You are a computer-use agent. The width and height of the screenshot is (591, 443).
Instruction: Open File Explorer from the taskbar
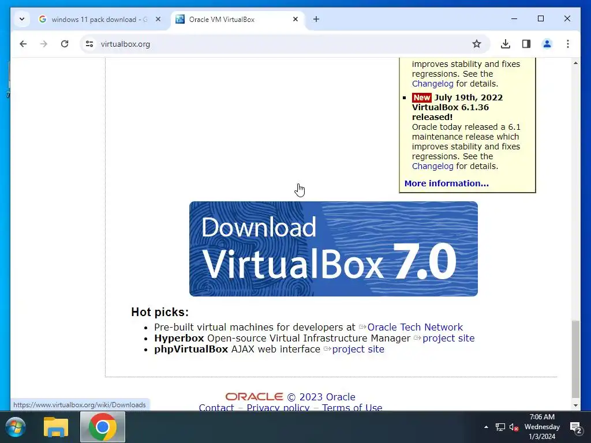[x=56, y=427]
